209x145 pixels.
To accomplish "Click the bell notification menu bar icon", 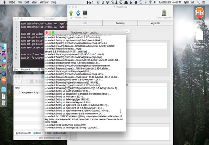I will pyautogui.click(x=126, y=2).
